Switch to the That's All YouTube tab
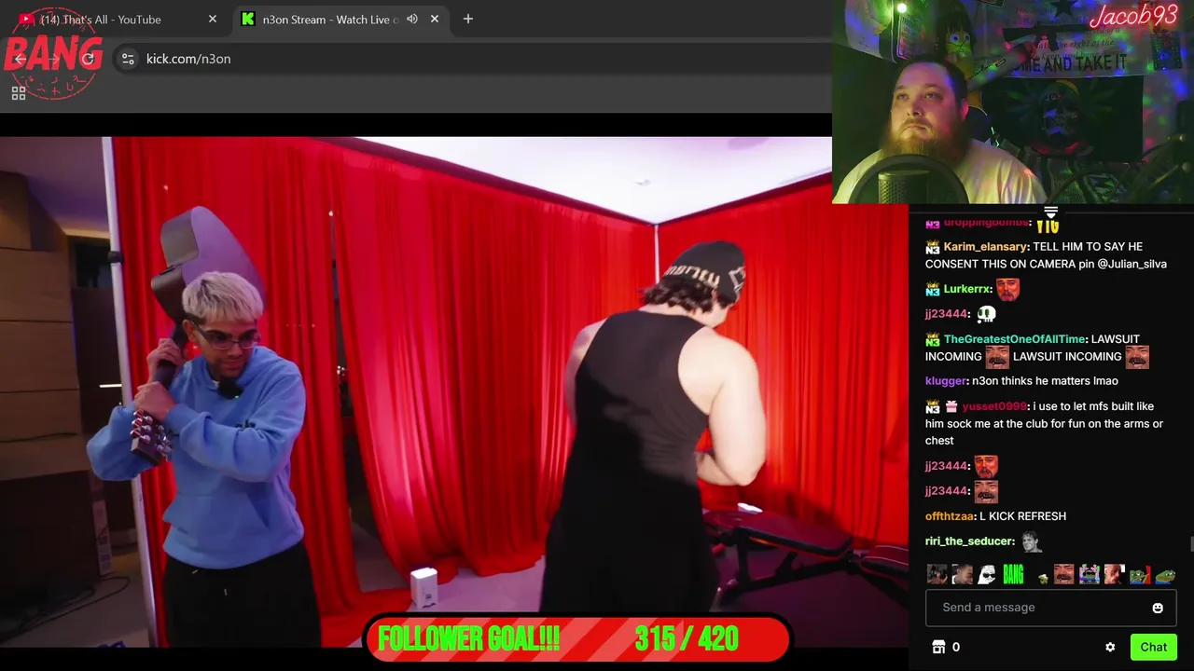Viewport: 1194px width, 671px height. click(116, 19)
